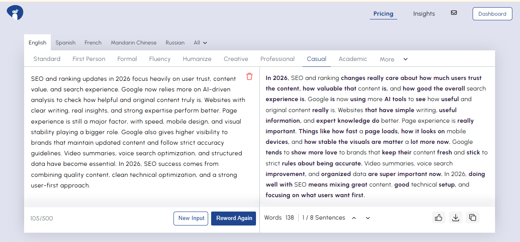
Task: Go to previous sentence with up arrow
Action: [x=354, y=218]
